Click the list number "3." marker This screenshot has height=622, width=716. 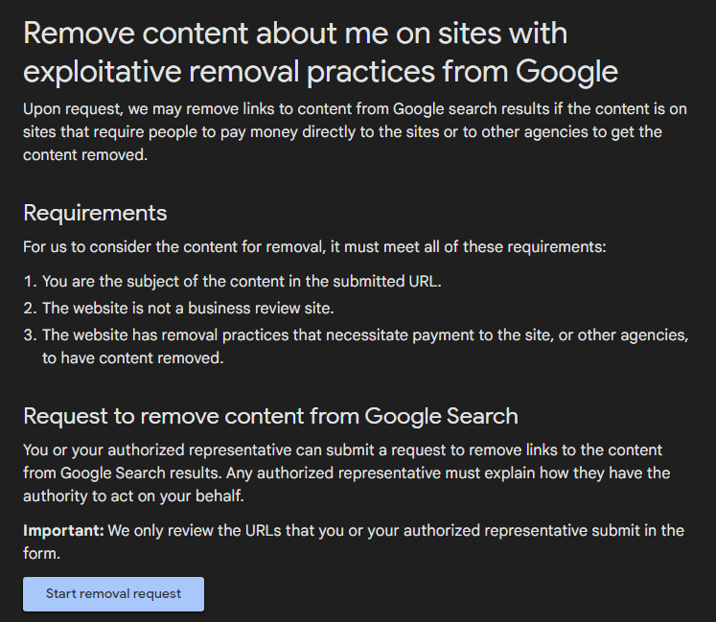(x=31, y=334)
